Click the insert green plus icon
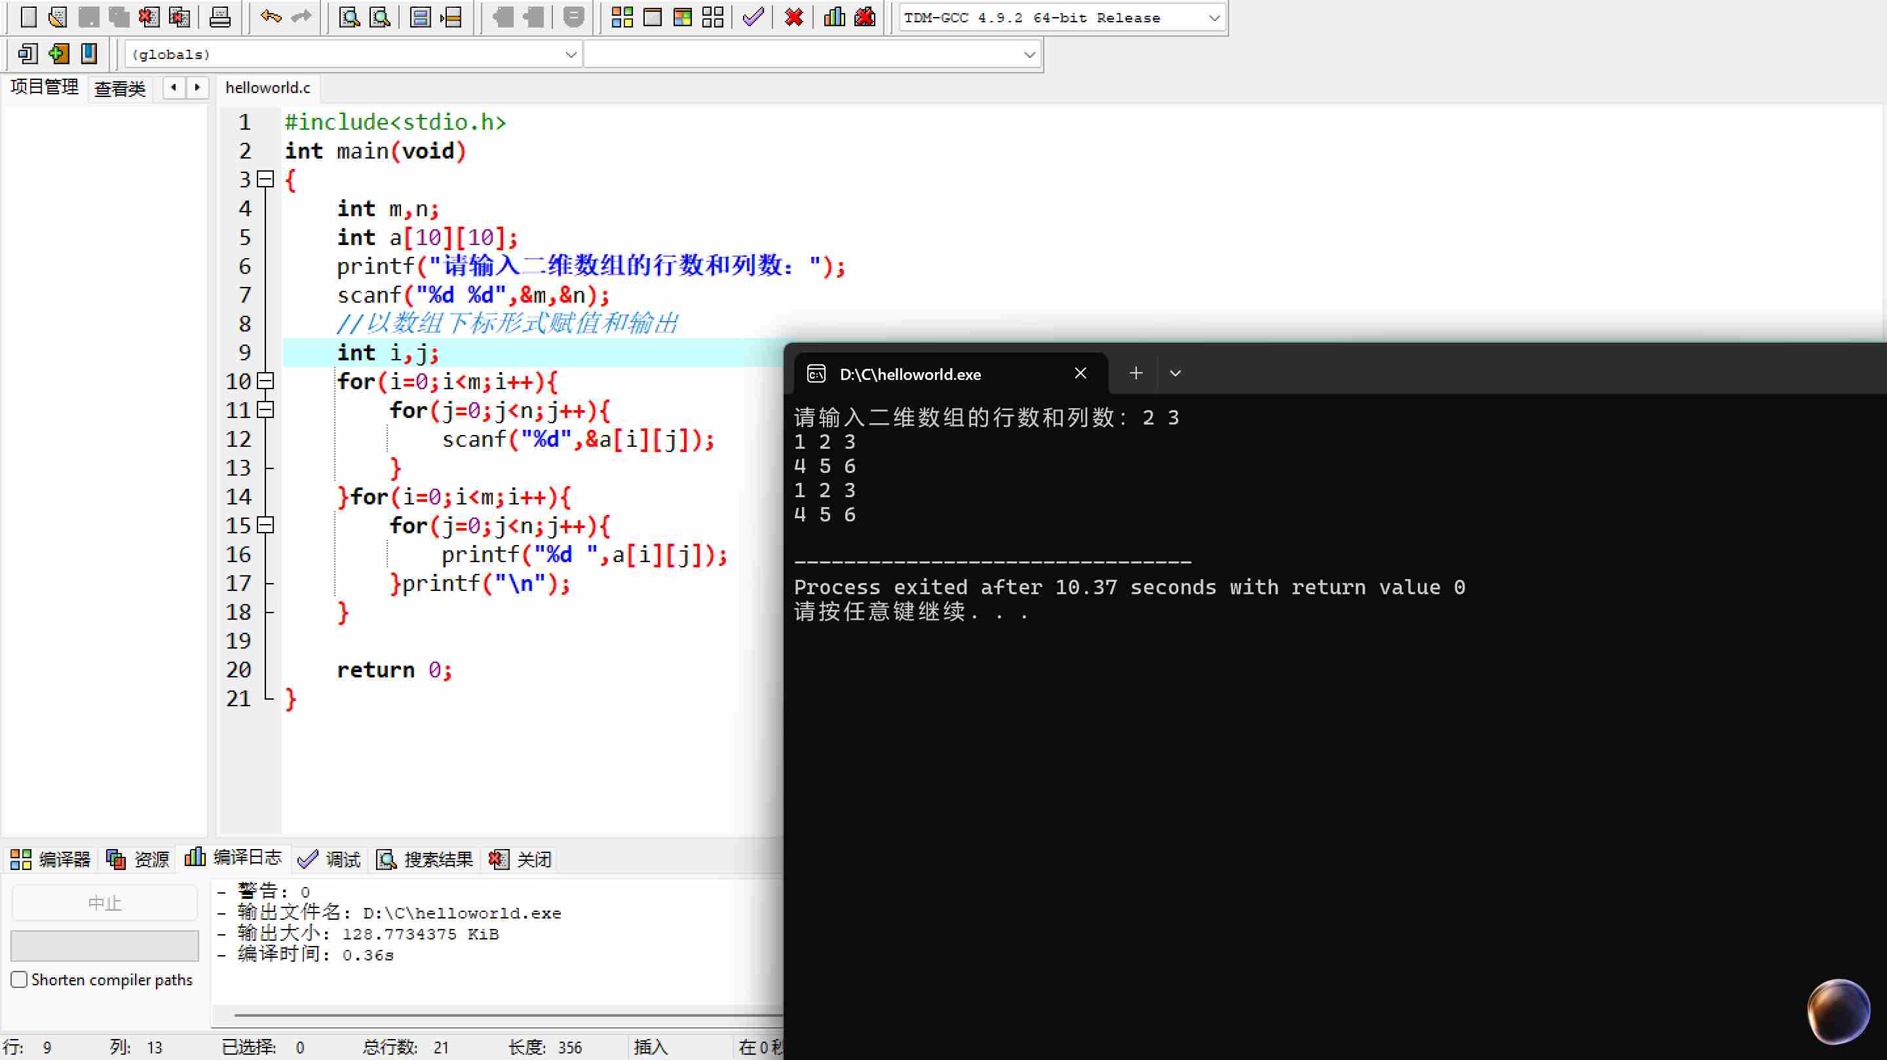Image resolution: width=1887 pixels, height=1060 pixels. 58,53
